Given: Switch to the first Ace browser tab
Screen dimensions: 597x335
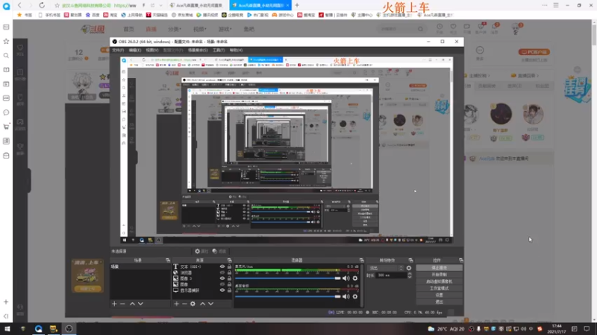Looking at the screenshot, I should [198, 5].
